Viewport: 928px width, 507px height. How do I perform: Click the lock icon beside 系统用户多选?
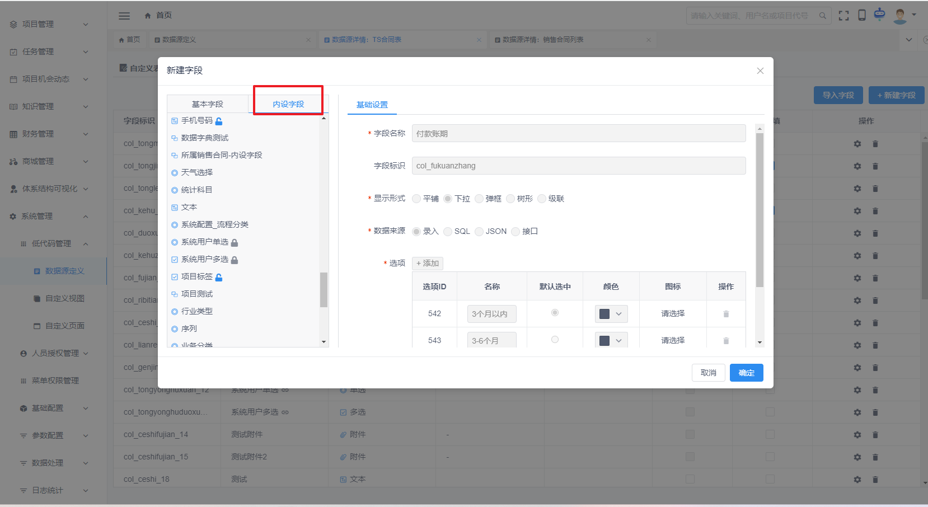(x=235, y=260)
